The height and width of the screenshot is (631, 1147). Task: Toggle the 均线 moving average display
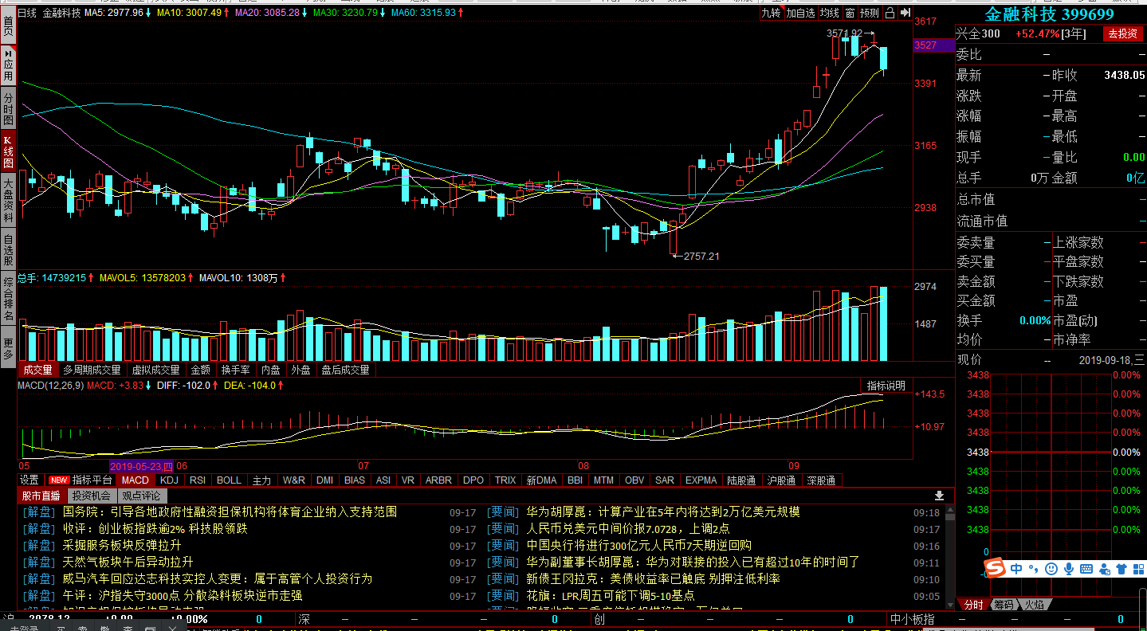(x=830, y=13)
